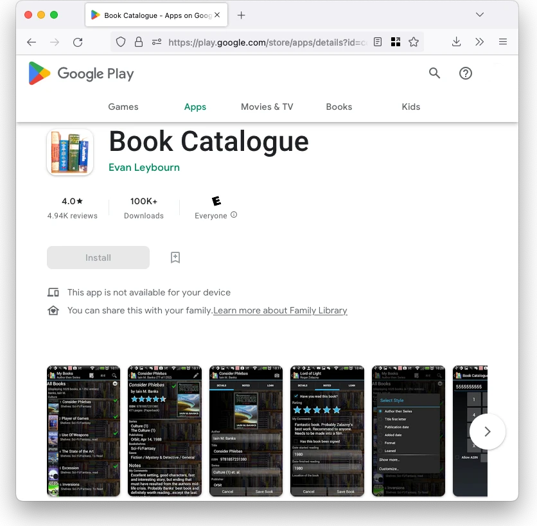Go back to the previous page
This screenshot has height=526, width=537.
coord(31,42)
